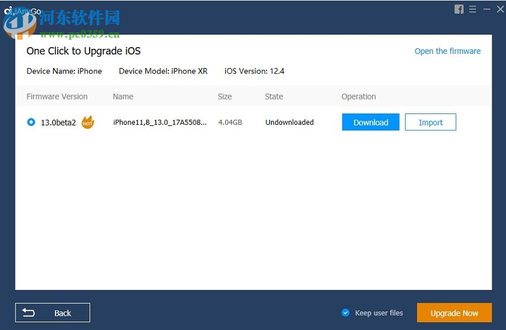Viewport: 506px width, 330px height.
Task: Click the Download button
Action: (371, 122)
